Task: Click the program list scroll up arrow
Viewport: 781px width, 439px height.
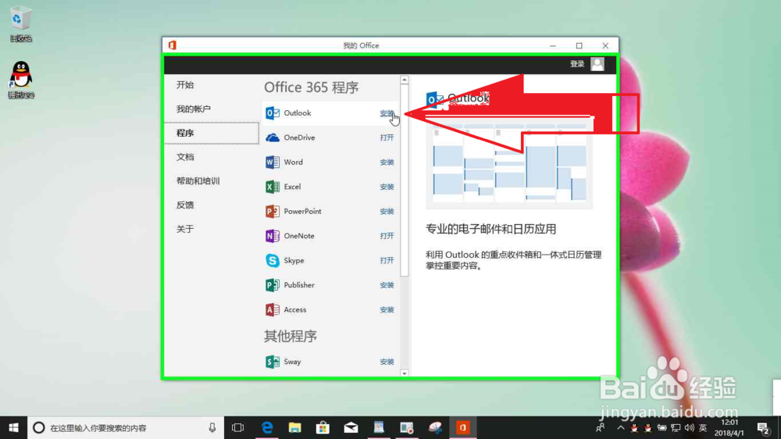Action: coord(405,80)
